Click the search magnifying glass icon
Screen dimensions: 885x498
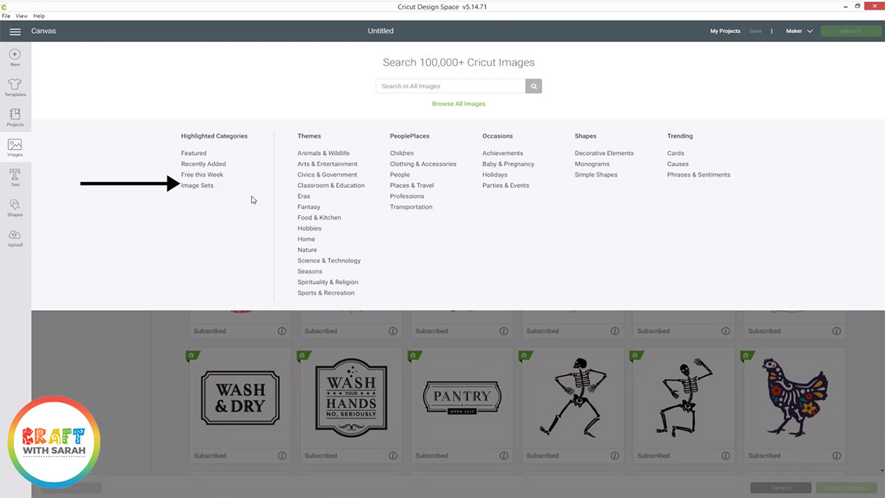click(x=533, y=86)
